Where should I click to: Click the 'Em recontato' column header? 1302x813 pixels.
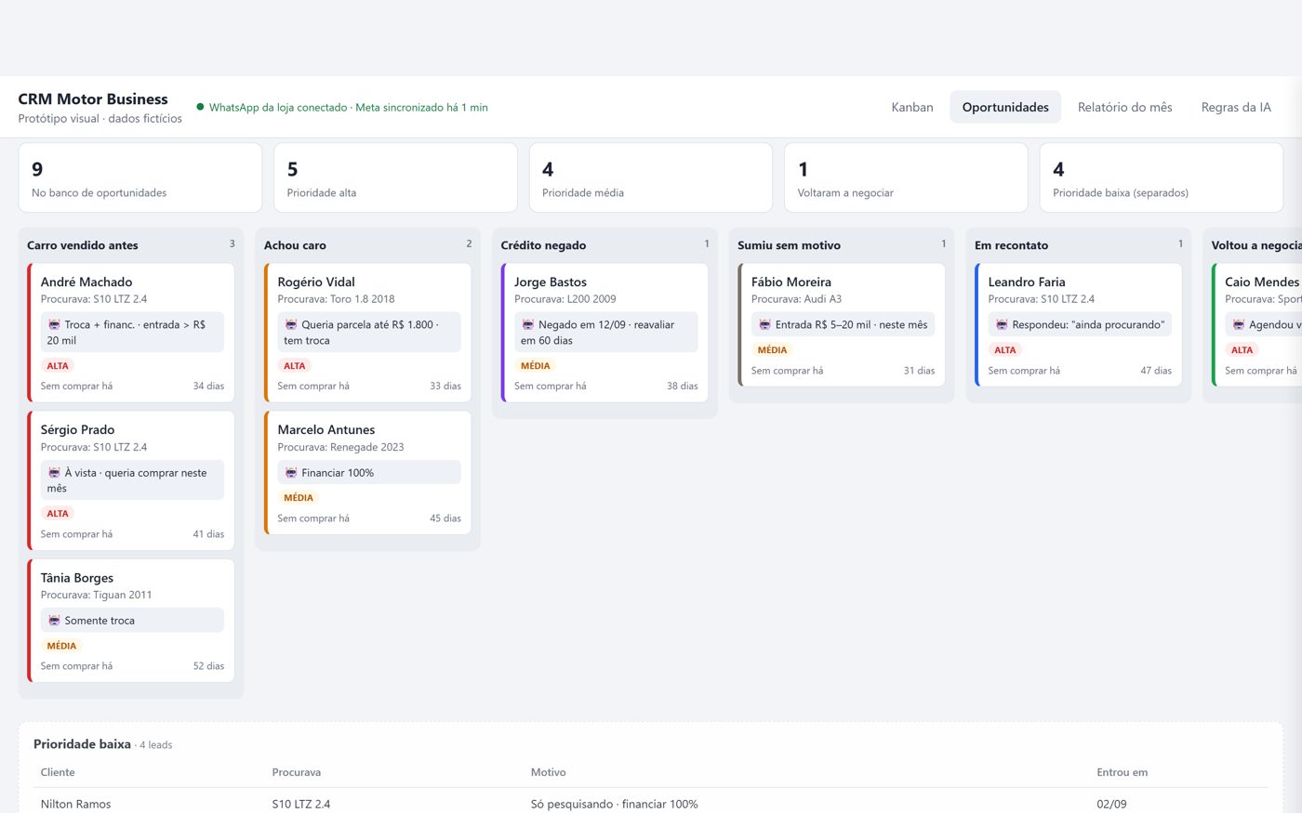pos(1011,245)
